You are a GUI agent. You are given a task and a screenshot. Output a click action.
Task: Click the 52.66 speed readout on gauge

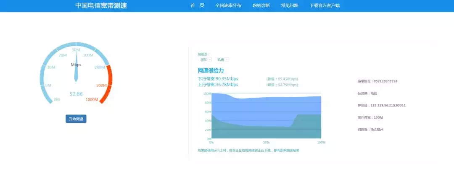(76, 94)
